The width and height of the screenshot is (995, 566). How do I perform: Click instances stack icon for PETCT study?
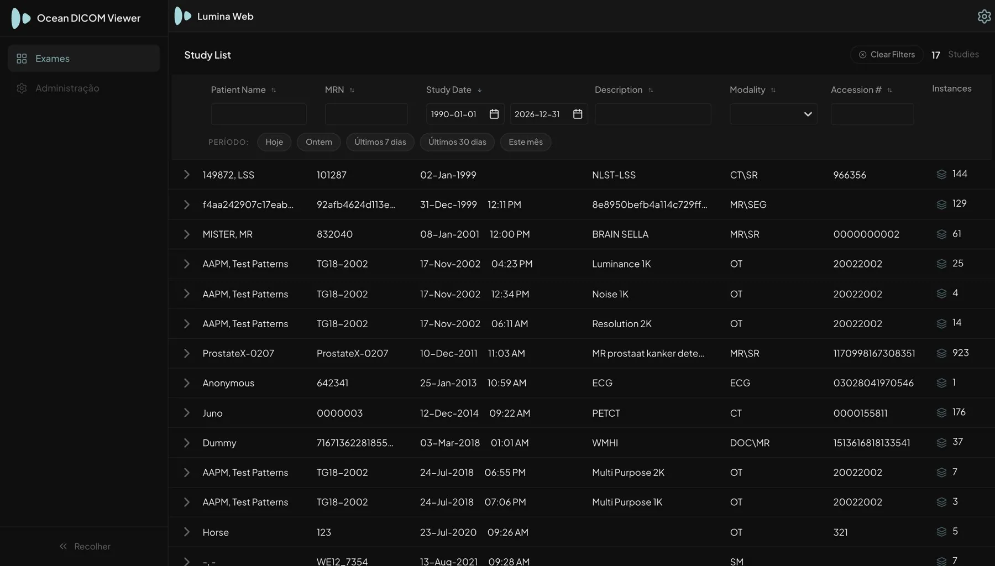tap(941, 413)
